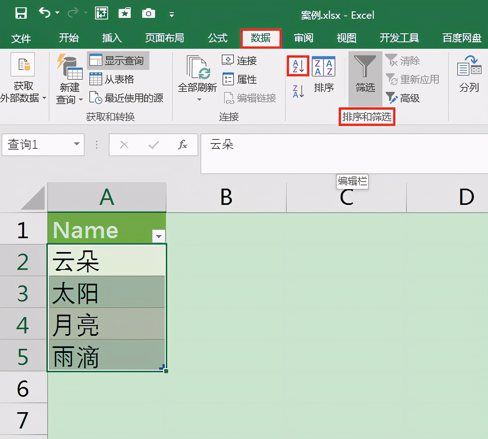Image resolution: width=488 pixels, height=439 pixels.
Task: Select the 数据 ribbon tab
Action: click(261, 38)
